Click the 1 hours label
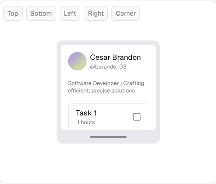The width and height of the screenshot is (216, 184). (86, 122)
